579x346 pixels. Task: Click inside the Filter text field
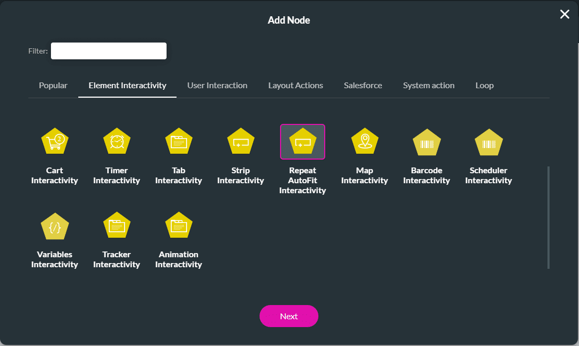[x=108, y=50]
